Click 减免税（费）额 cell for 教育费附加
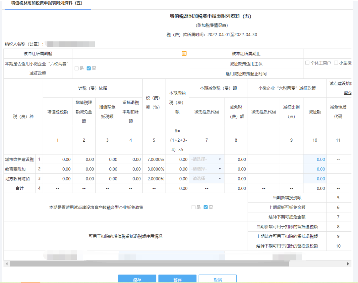The height and width of the screenshot is (283, 358). (x=236, y=169)
